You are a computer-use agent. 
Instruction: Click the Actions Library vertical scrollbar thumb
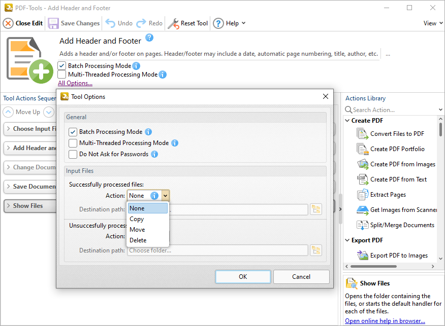[x=441, y=129]
